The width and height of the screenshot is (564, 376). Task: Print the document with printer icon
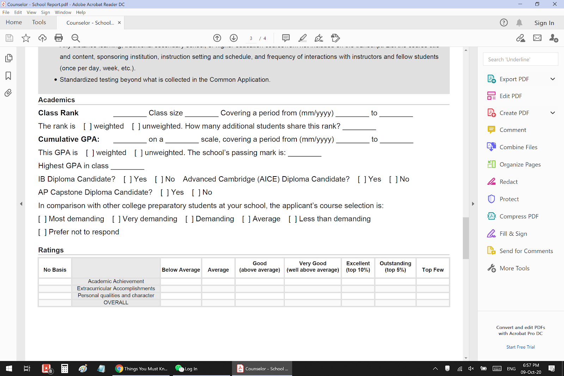(59, 38)
